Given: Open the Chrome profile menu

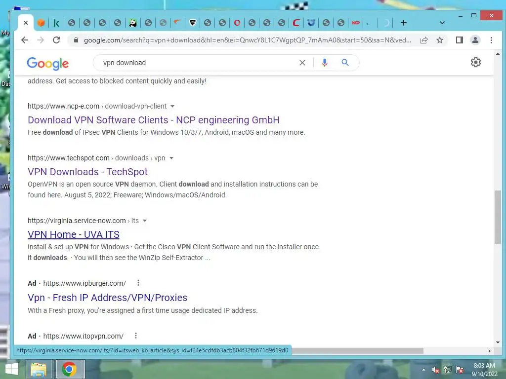Looking at the screenshot, I should [475, 40].
